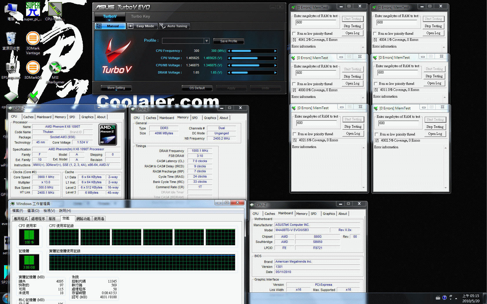Open More Setting in TurboV EVO
Image resolution: width=487 pixels, height=304 pixels.
point(116,88)
